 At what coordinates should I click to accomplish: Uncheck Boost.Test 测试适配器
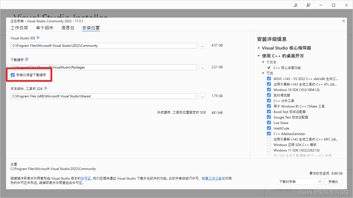click(x=269, y=112)
